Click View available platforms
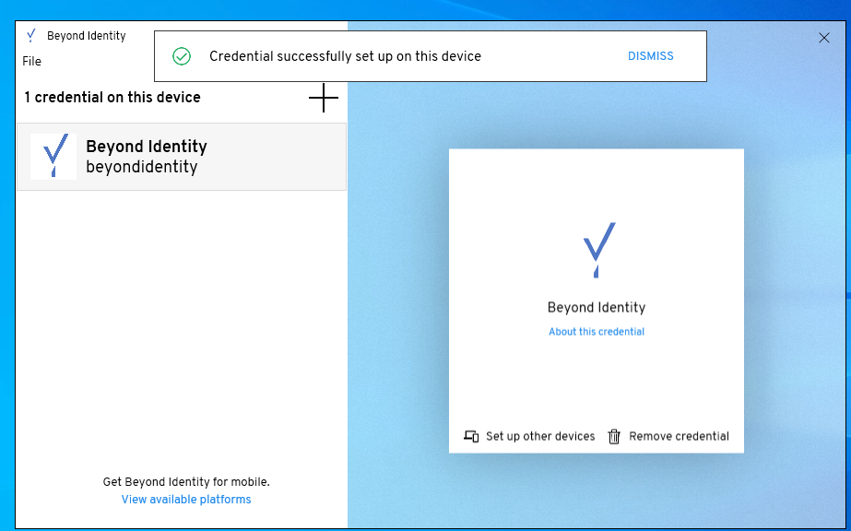This screenshot has width=851, height=531. pyautogui.click(x=185, y=499)
